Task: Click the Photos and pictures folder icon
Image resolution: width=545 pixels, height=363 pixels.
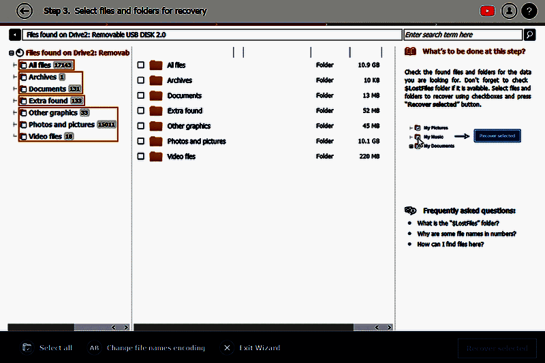Action: pos(156,141)
